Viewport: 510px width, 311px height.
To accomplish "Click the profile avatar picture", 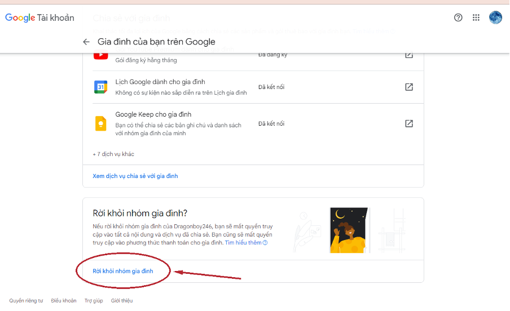I will (x=495, y=17).
